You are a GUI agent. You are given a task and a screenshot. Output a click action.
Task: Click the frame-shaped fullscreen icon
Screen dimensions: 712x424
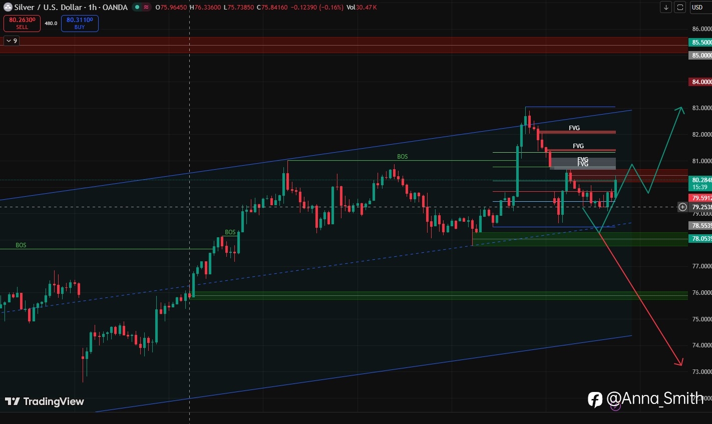click(680, 8)
